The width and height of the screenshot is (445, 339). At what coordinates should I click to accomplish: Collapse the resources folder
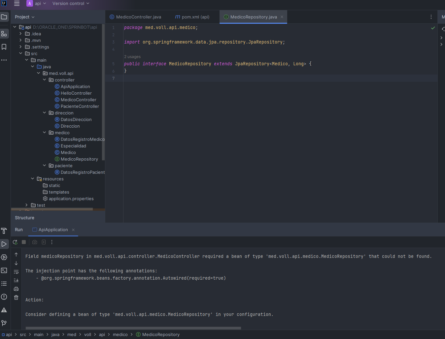pos(33,179)
